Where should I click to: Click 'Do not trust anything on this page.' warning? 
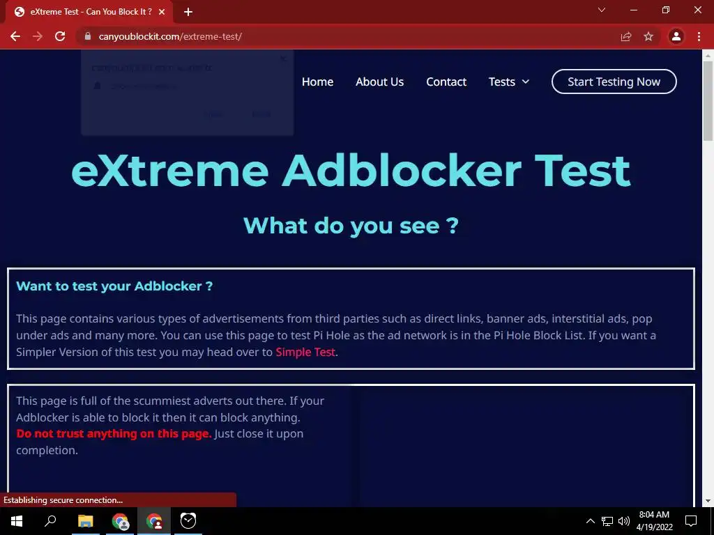(114, 433)
